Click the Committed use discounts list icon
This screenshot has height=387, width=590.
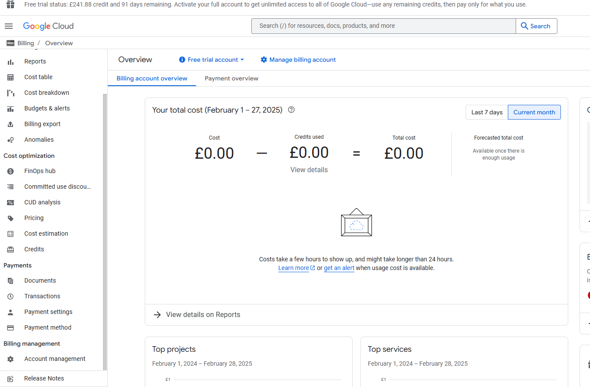(10, 187)
